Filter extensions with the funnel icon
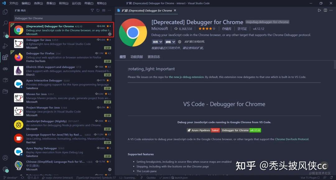This screenshot has height=180, width=336. (x=92, y=10)
